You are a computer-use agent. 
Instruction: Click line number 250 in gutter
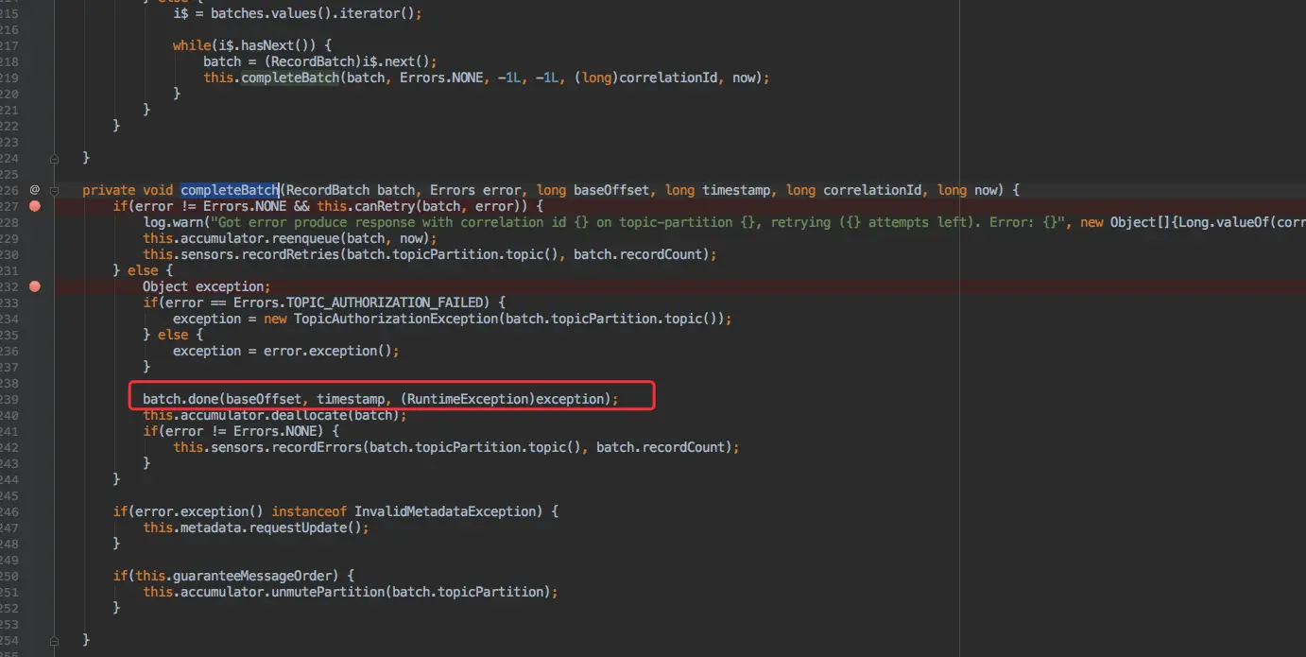click(9, 576)
